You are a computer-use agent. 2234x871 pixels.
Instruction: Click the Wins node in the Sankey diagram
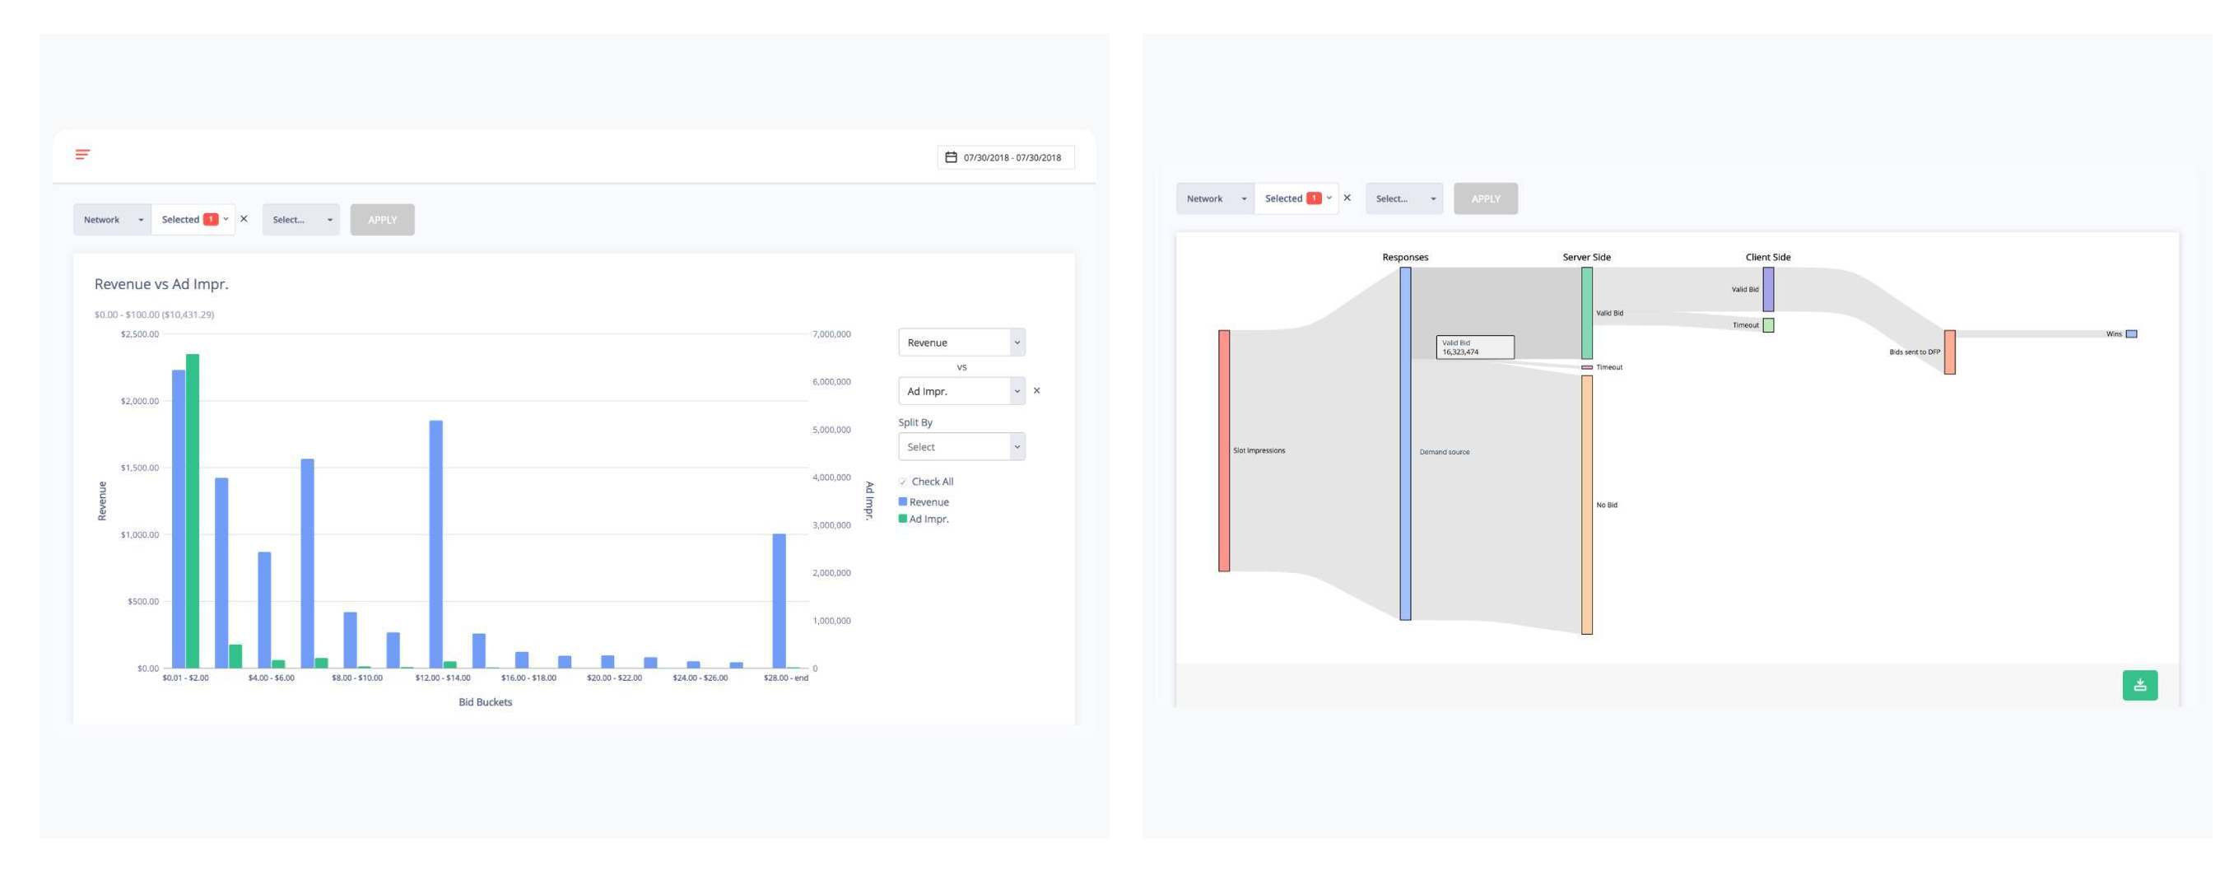pyautogui.click(x=2131, y=334)
